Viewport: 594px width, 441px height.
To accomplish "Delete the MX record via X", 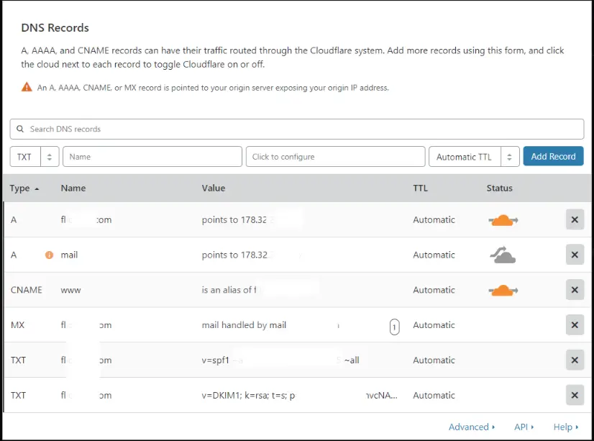I will [575, 325].
